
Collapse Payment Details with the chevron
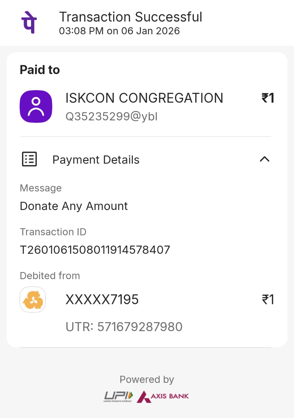pyautogui.click(x=264, y=159)
